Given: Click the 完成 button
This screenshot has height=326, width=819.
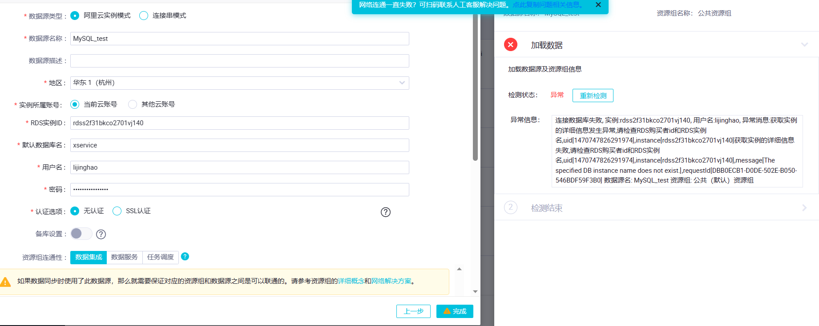Looking at the screenshot, I should 455,311.
